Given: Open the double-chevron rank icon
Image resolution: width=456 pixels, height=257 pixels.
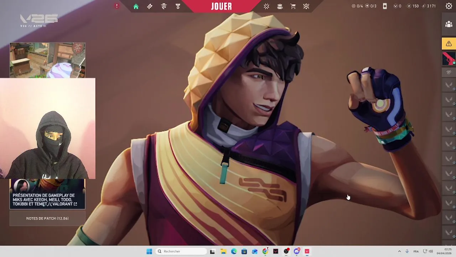Looking at the screenshot, I should pyautogui.click(x=306, y=6).
